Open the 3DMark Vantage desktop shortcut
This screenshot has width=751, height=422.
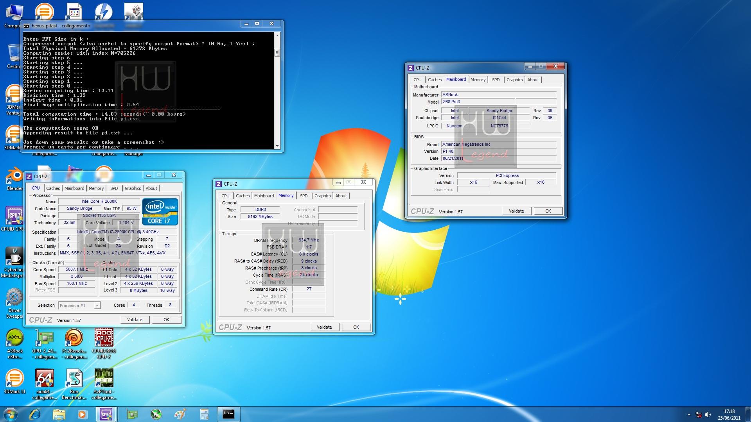[13, 100]
